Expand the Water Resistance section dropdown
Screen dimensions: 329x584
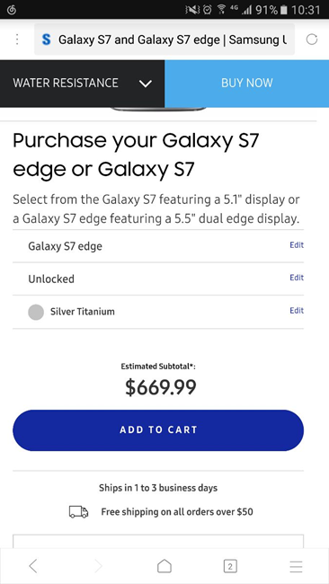pyautogui.click(x=82, y=83)
